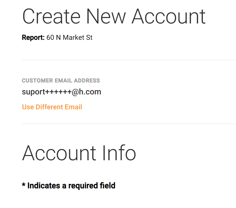Select the email address suport++++++@h.com
The width and height of the screenshot is (236, 208).
tap(61, 92)
